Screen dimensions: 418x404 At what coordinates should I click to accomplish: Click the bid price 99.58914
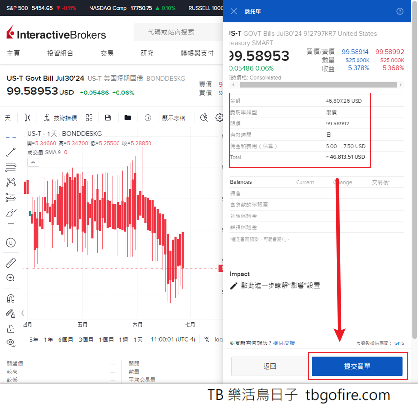tap(355, 52)
